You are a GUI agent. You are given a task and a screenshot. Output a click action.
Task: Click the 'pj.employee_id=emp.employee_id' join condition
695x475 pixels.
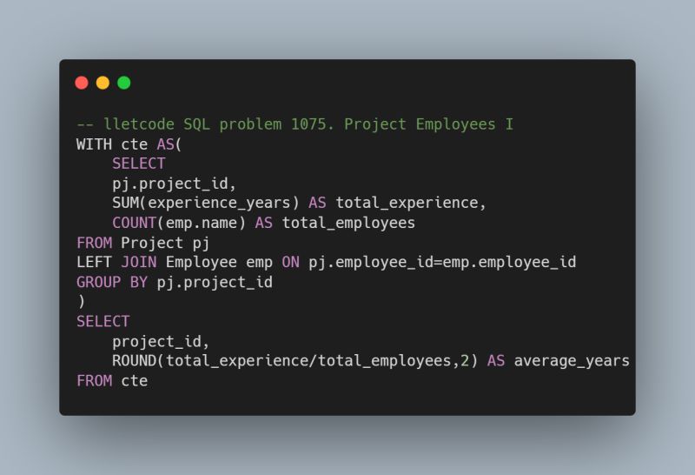[x=442, y=263]
